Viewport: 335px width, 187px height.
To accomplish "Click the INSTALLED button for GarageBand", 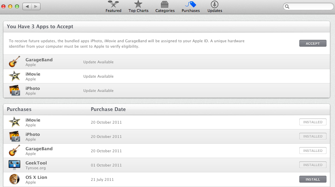I will pyautogui.click(x=313, y=151).
